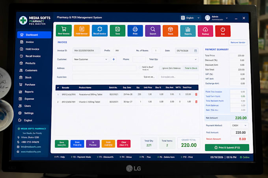The image size is (268, 178).
Task: Click the Net Amount 220.00 value
Action: point(241,118)
